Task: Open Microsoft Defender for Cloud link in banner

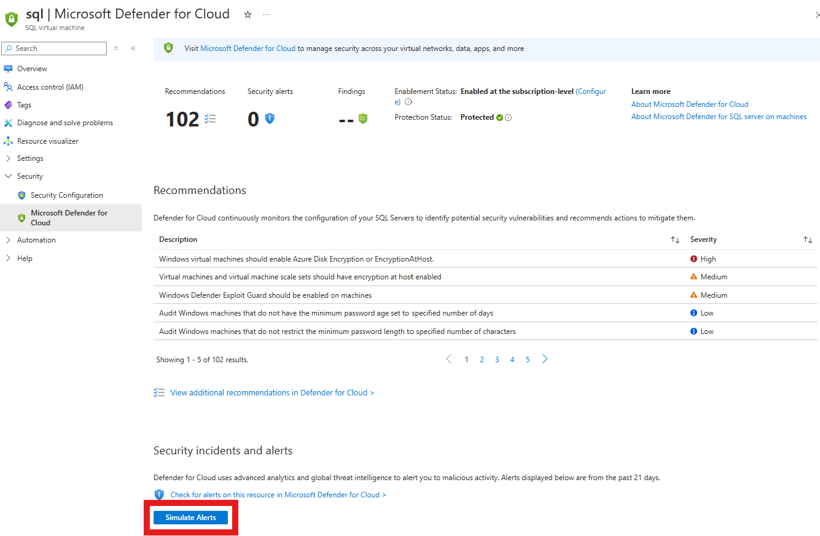Action: pos(248,49)
